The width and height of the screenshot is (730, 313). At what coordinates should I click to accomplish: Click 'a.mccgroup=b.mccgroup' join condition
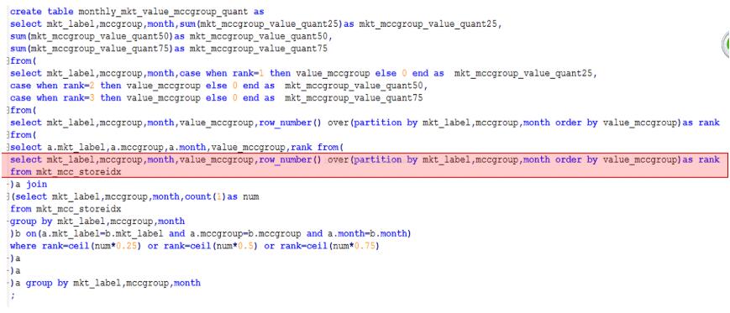[245, 233]
